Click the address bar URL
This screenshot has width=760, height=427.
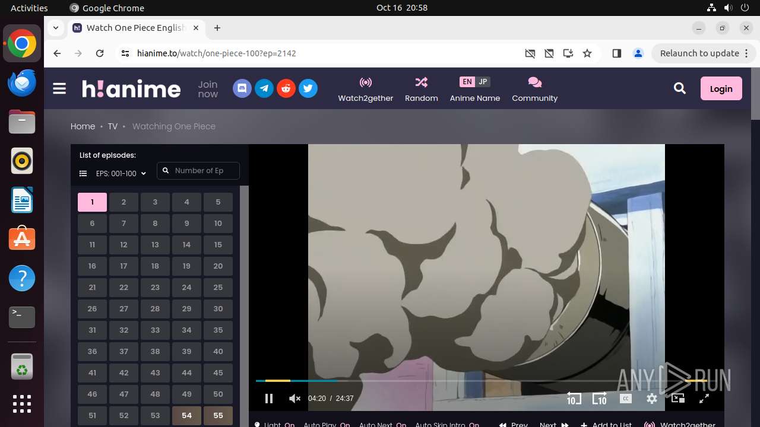(x=217, y=53)
